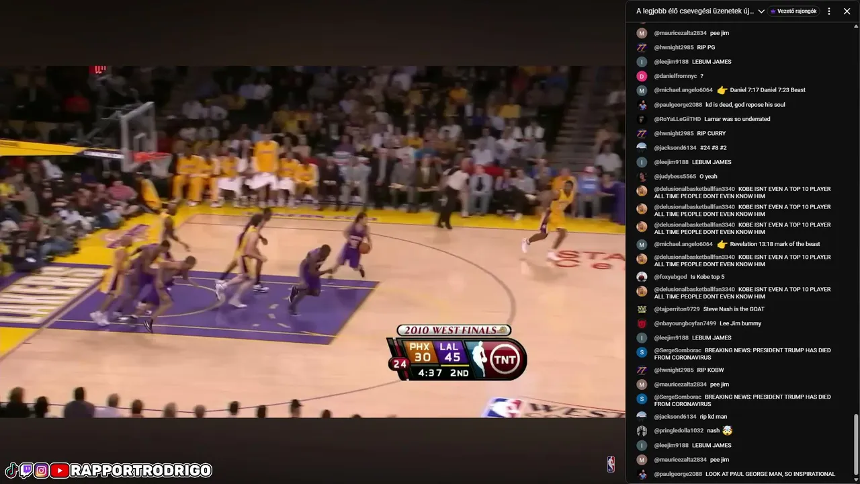Click the chat message text 'rip kd man'
Screen dimensions: 860x484
coord(713,417)
